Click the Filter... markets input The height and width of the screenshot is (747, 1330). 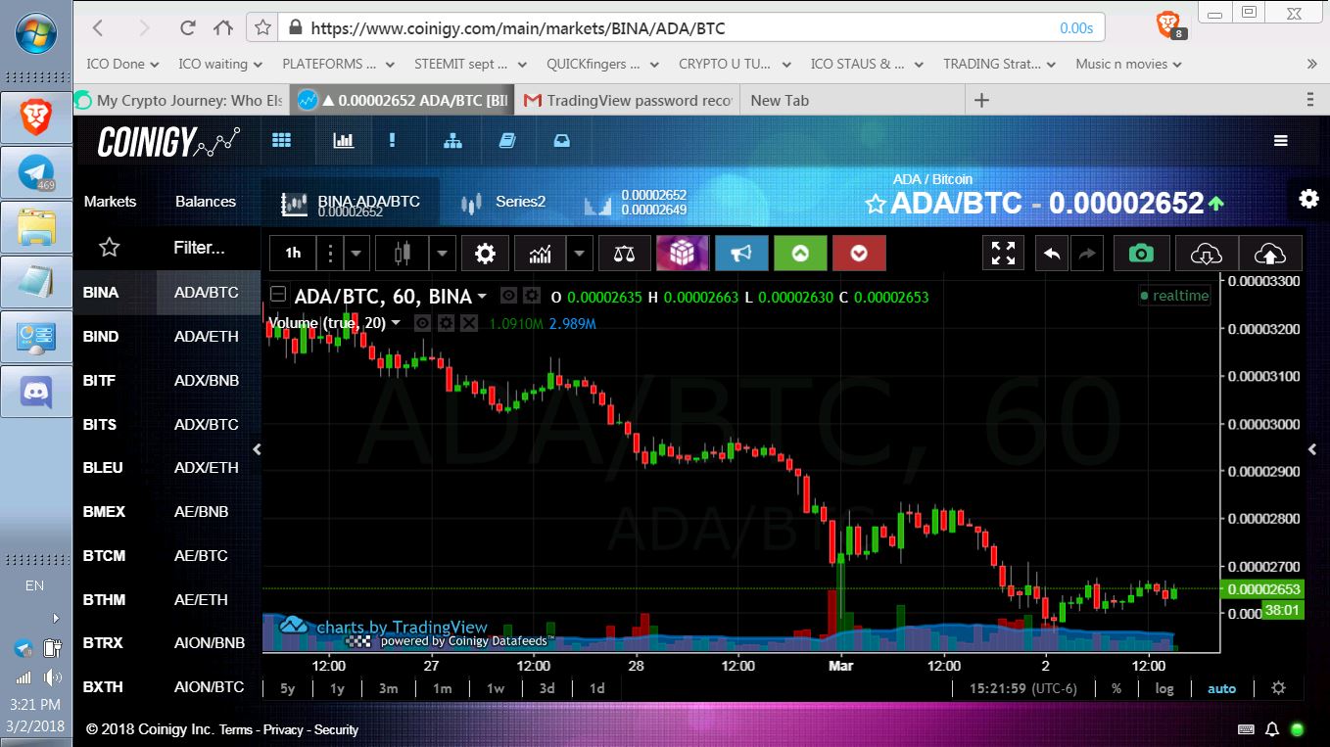click(200, 248)
